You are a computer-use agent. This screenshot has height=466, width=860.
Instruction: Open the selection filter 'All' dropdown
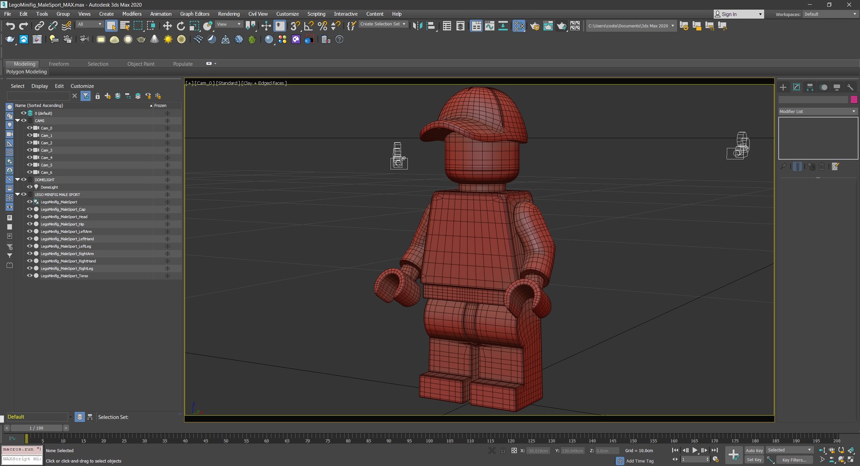click(x=90, y=24)
